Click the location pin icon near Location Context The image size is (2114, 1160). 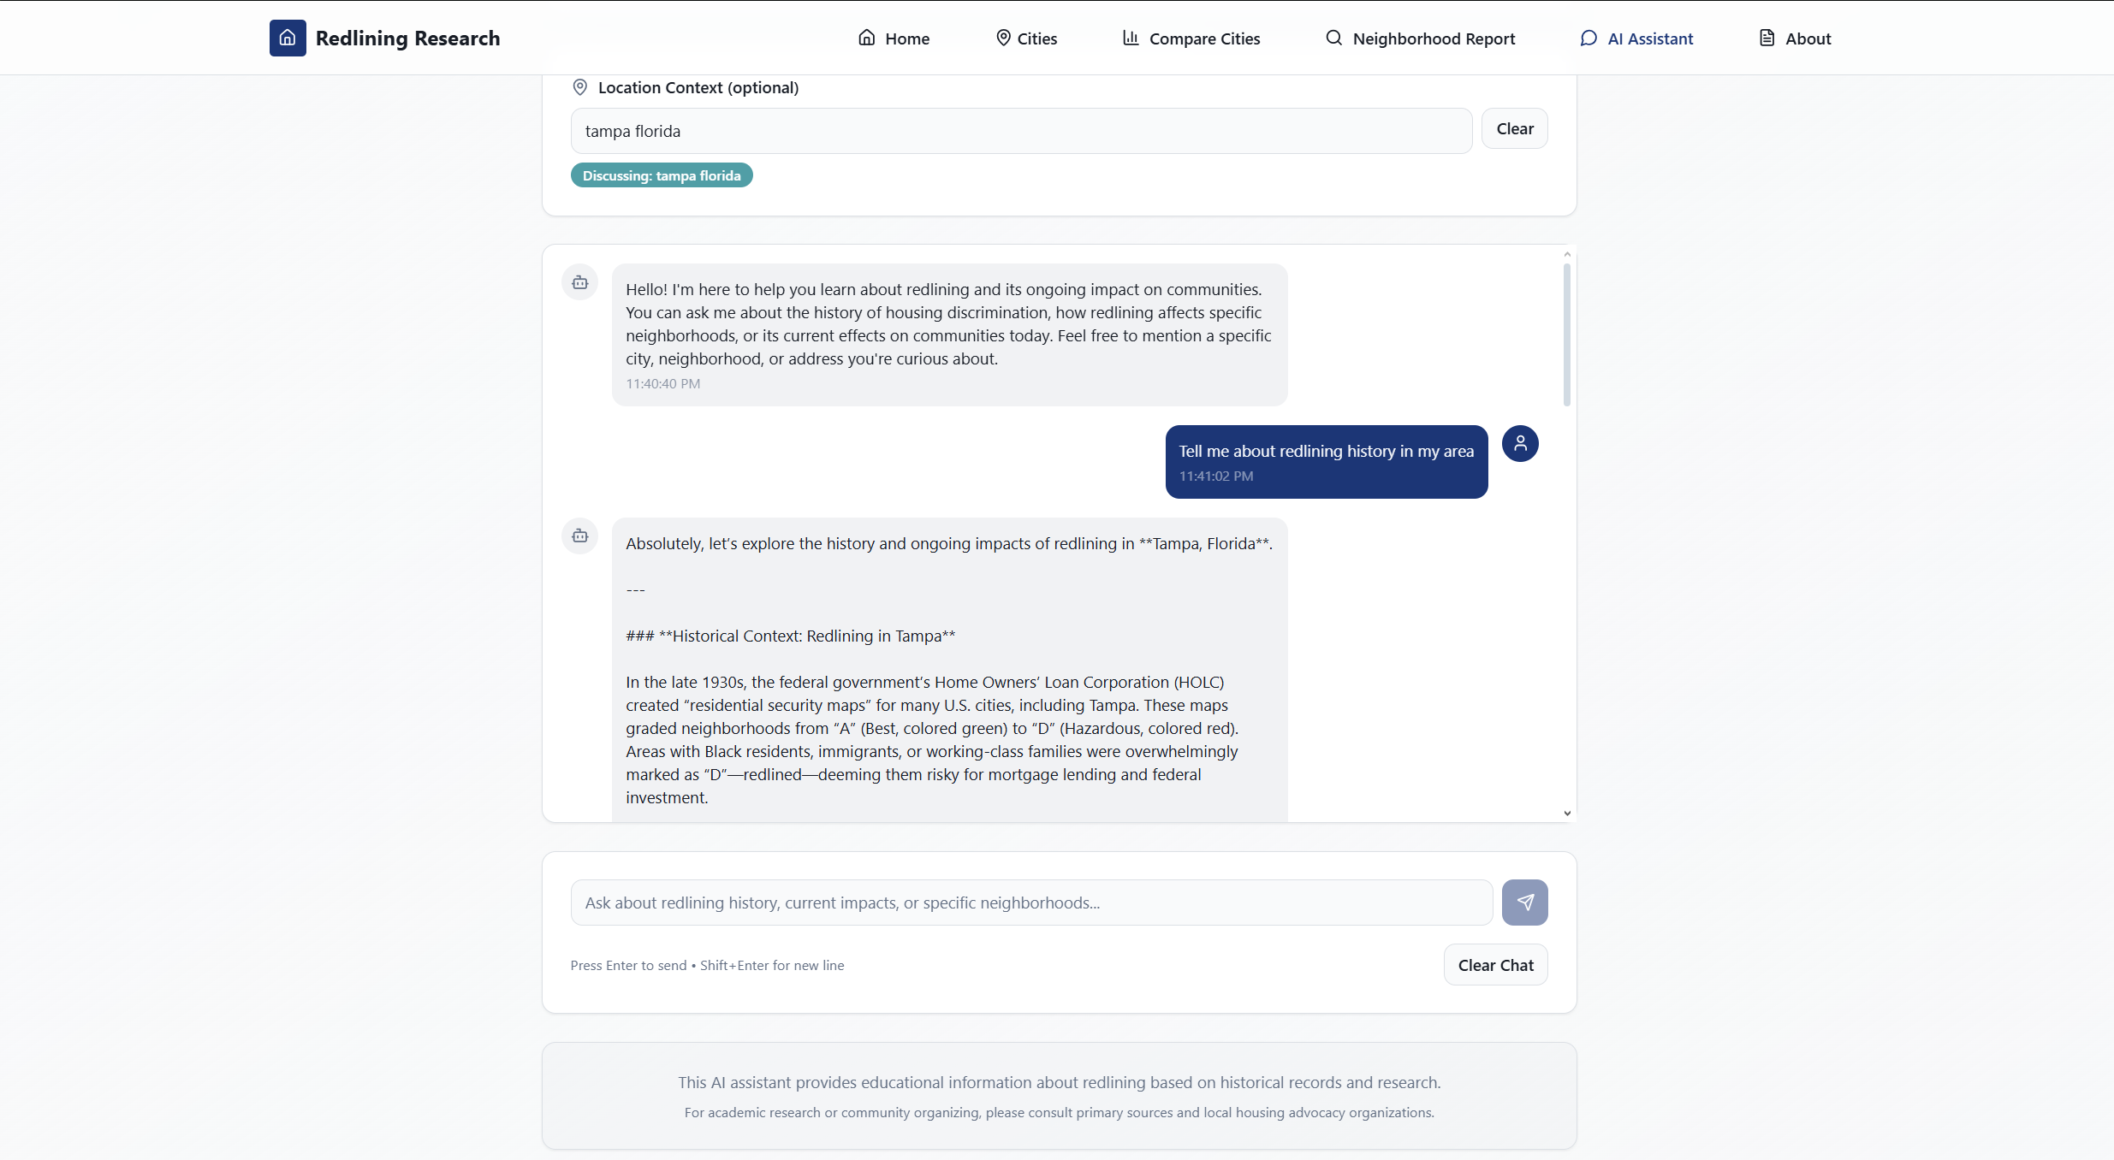coord(579,87)
